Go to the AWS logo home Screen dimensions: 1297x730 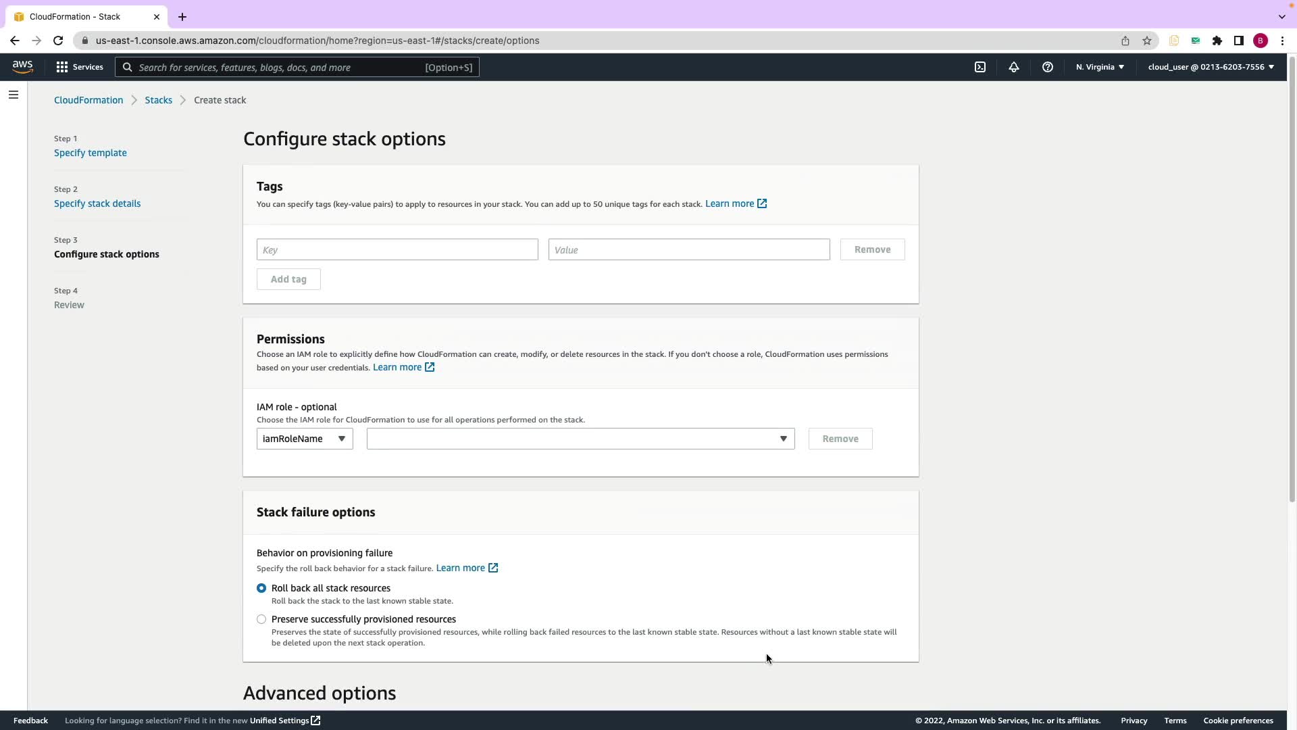pos(22,66)
